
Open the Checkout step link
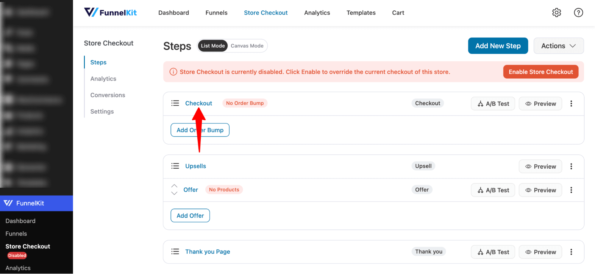(x=199, y=103)
